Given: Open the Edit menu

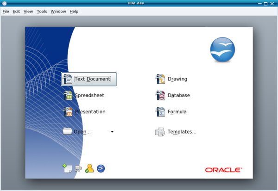Looking at the screenshot, I should pos(16,12).
